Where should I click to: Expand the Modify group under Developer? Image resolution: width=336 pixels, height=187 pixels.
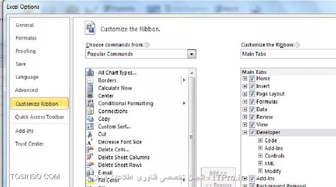click(260, 171)
